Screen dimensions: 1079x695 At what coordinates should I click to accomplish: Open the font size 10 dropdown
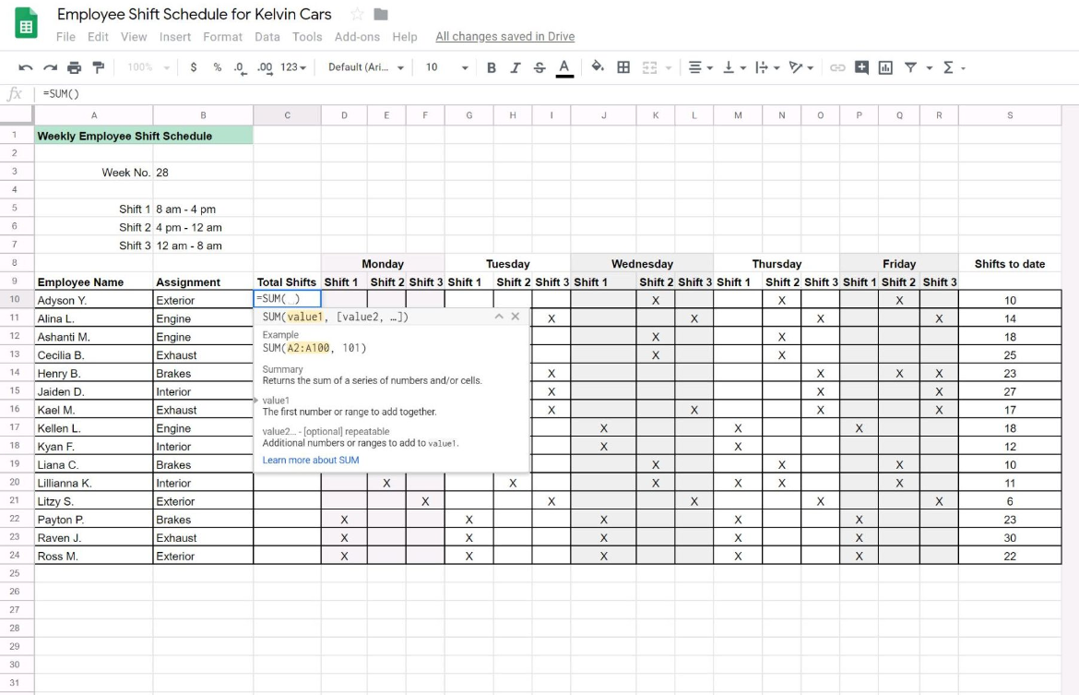[x=446, y=67]
